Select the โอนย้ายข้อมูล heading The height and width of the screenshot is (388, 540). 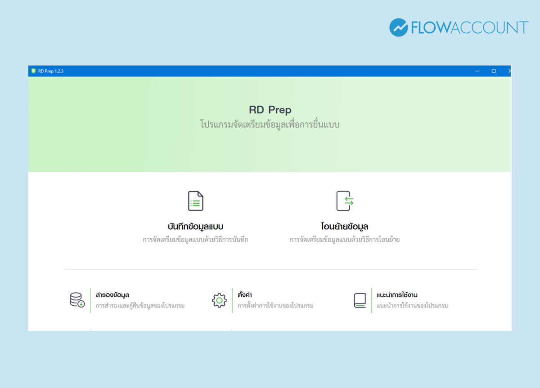[345, 227]
